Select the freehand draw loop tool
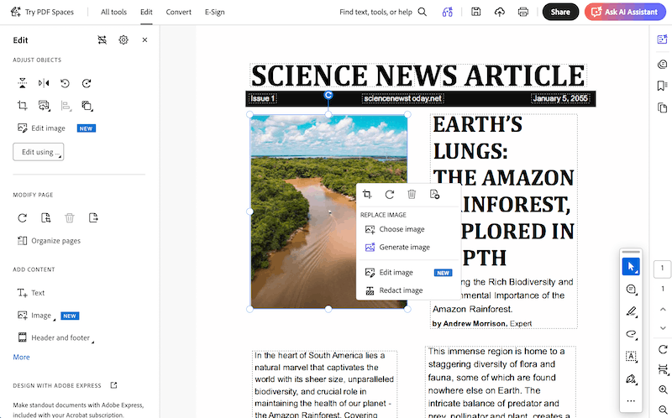The height and width of the screenshot is (418, 672). click(631, 334)
